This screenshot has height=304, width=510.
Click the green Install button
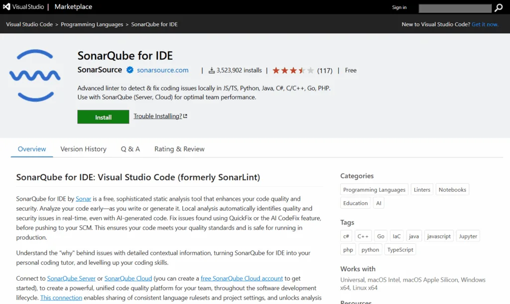click(103, 117)
